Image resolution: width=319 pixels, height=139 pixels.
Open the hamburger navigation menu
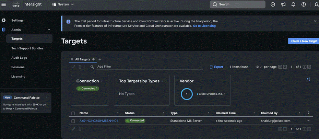(4, 4)
